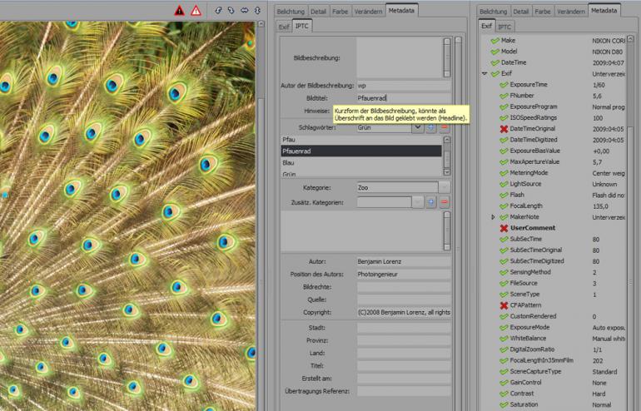
Task: Select the SceneCaptureType Standard value
Action: click(604, 372)
